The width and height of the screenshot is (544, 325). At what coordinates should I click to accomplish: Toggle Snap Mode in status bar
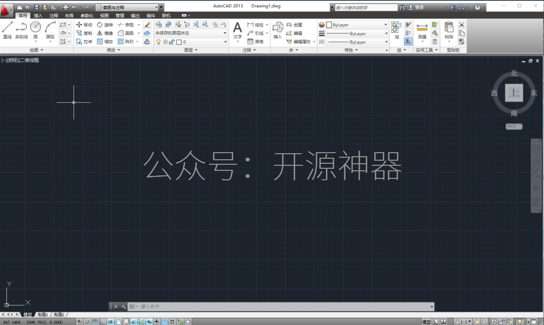point(87,321)
